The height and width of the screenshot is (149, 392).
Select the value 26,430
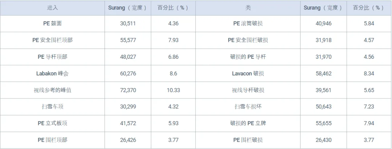click(323, 140)
